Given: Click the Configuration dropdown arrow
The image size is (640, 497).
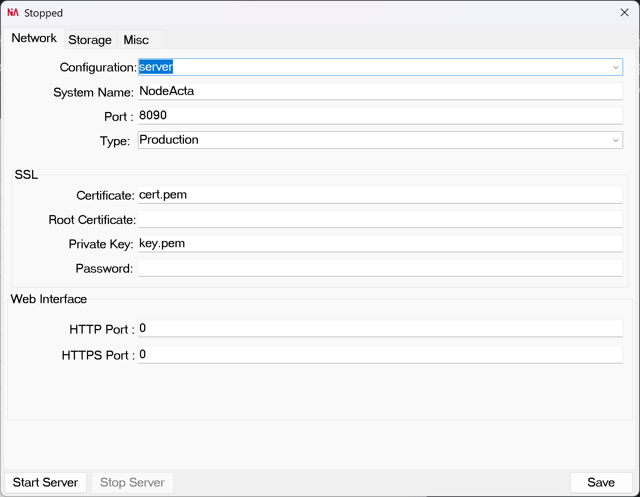Looking at the screenshot, I should (616, 67).
